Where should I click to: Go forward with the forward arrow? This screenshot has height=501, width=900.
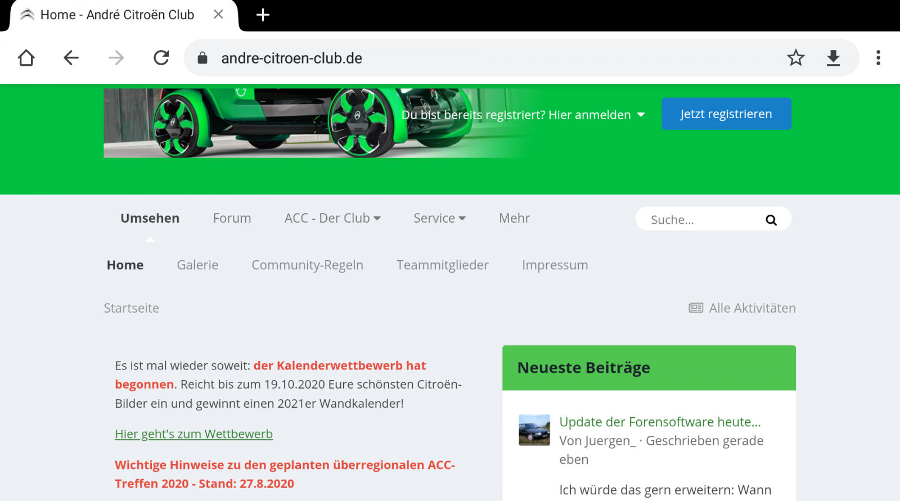pyautogui.click(x=116, y=57)
